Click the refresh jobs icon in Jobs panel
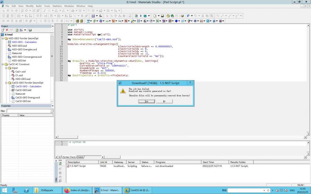Screen dimensions: 311x194 pyautogui.click(x=60, y=163)
